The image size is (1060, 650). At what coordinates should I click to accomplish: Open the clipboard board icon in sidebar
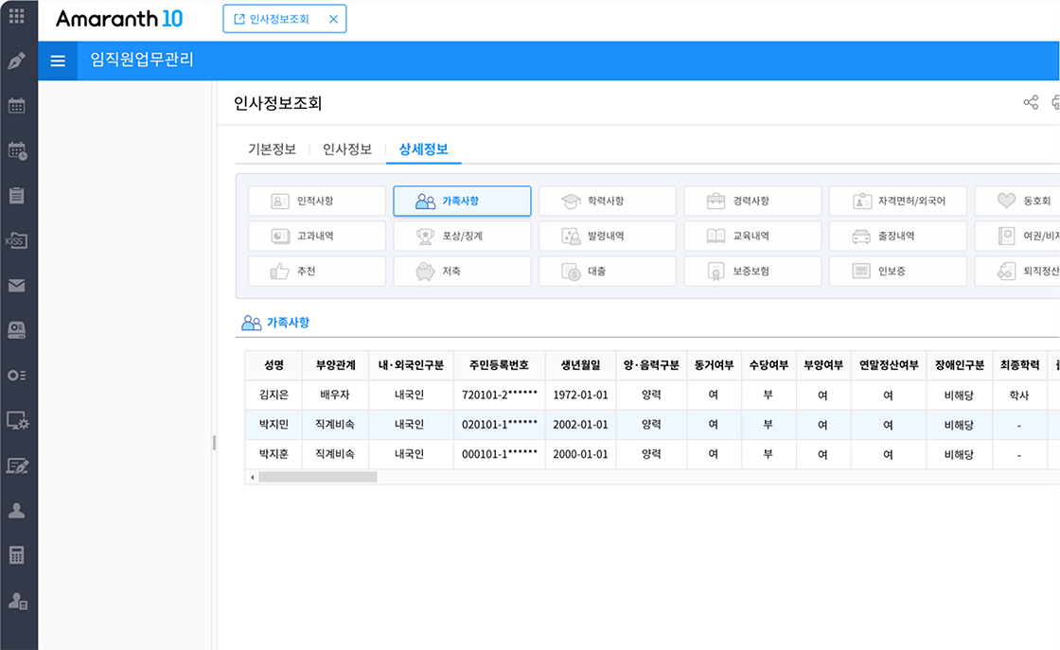(x=17, y=195)
